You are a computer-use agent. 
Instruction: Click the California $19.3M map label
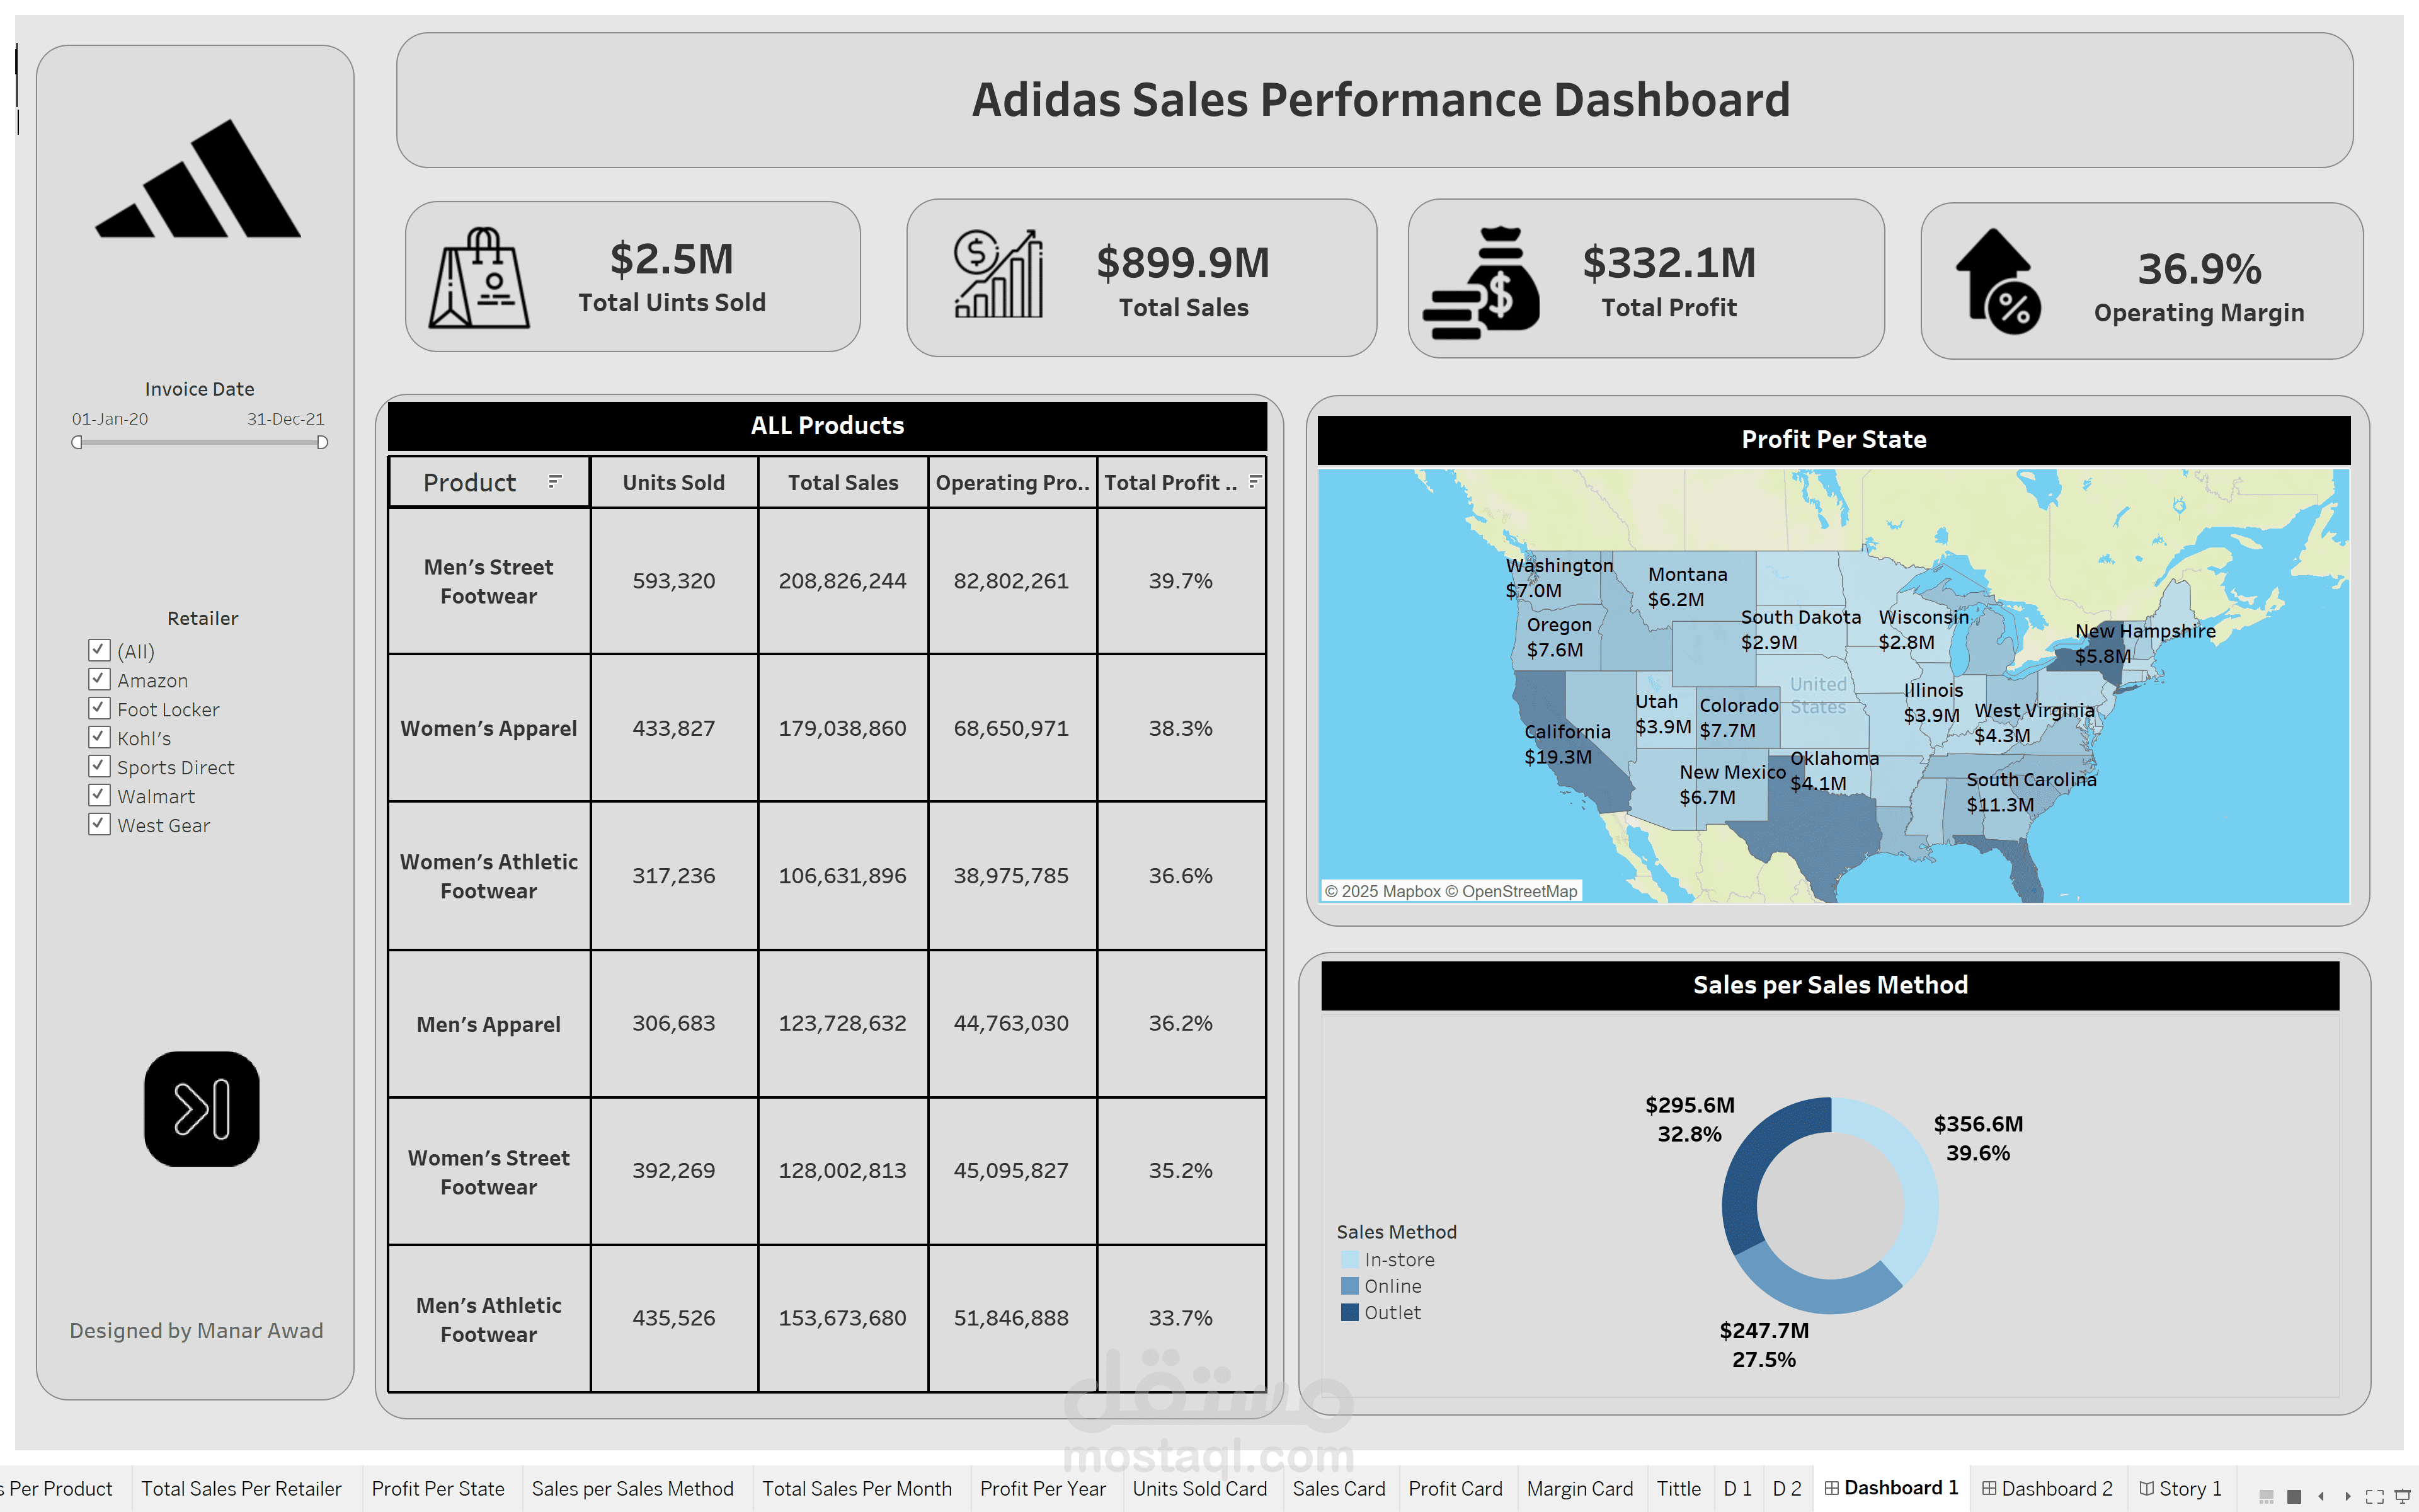point(1566,744)
